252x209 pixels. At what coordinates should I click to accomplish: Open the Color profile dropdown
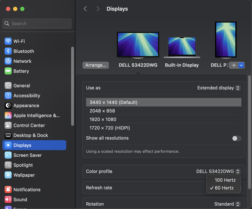(x=218, y=171)
